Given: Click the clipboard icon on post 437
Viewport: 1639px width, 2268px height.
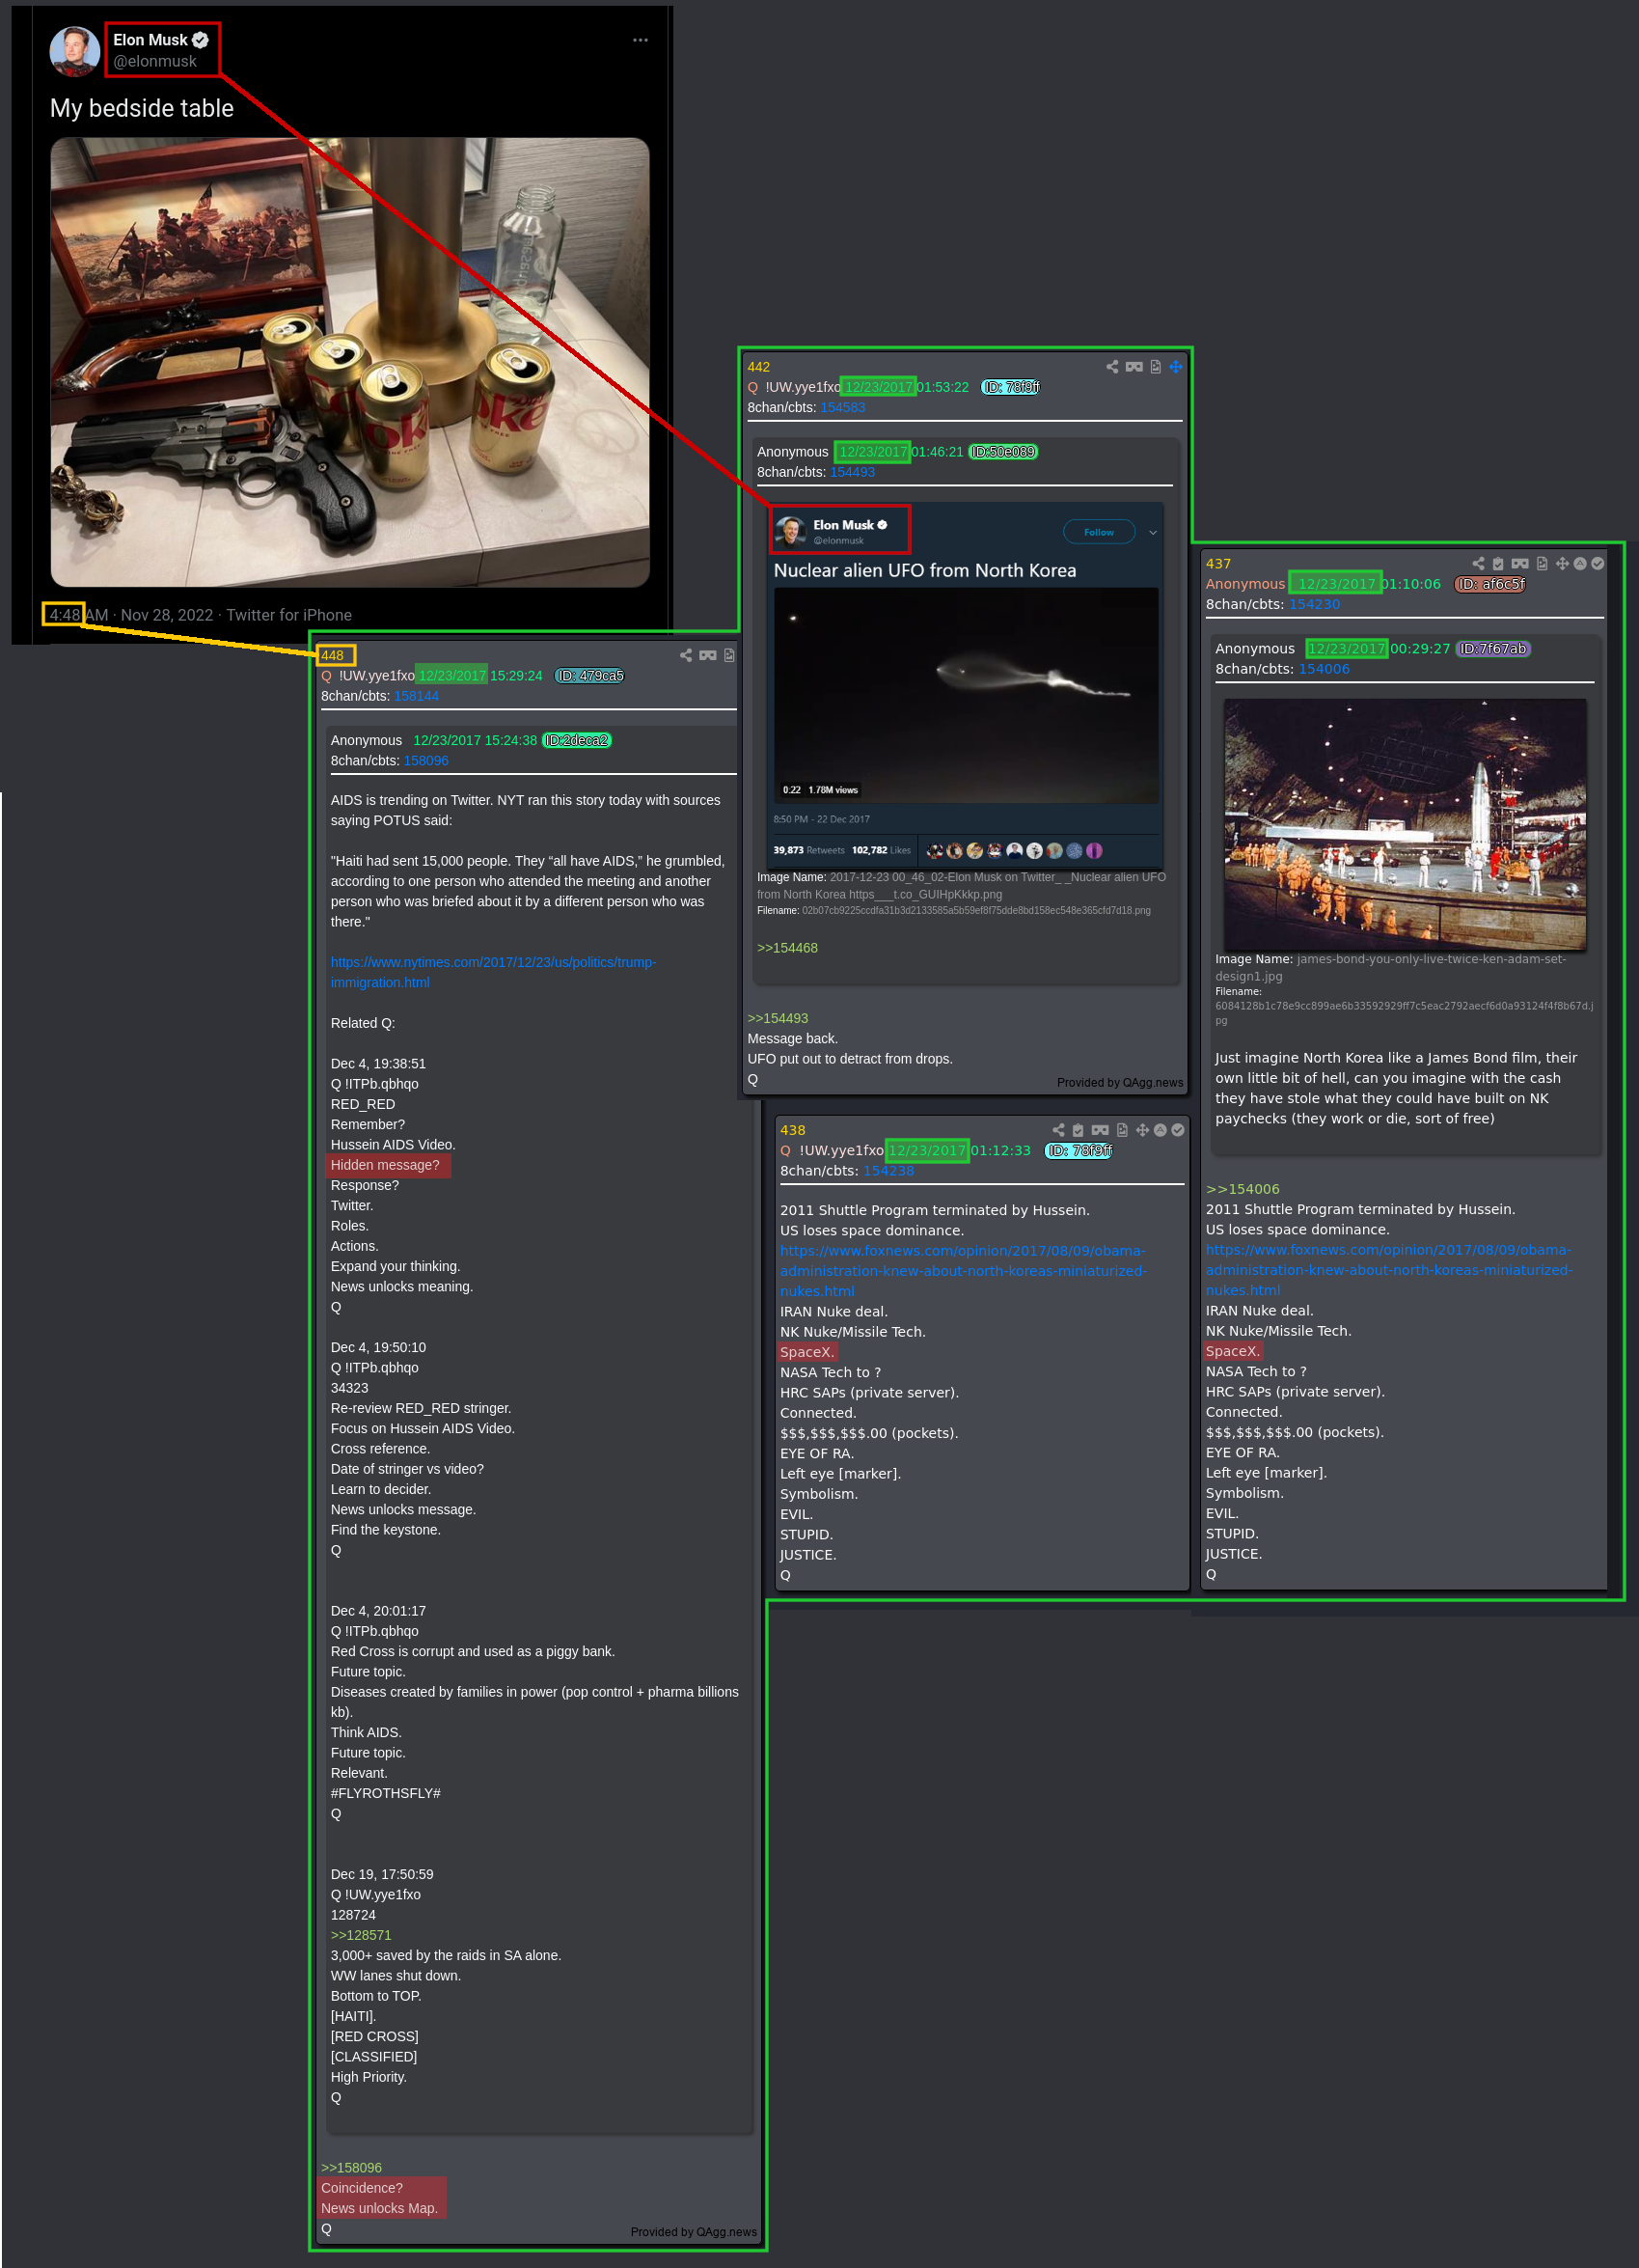Looking at the screenshot, I should point(1498,564).
